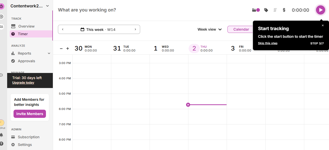Screen dimensions: 329x150
Task: Click the Upgrade today link
Action: (x=23, y=82)
